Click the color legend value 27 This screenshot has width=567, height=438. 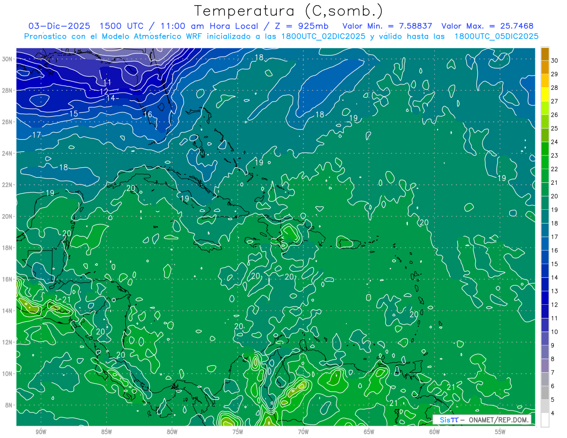[x=555, y=101]
